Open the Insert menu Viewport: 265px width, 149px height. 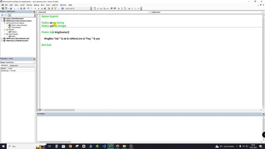tap(22, 5)
